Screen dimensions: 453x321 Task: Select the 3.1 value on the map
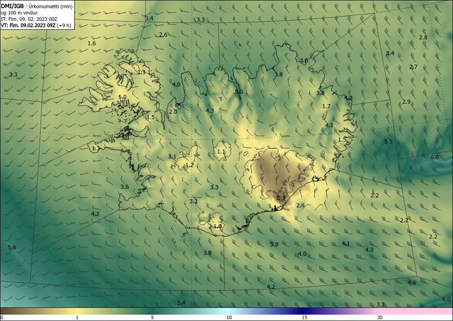coord(172,157)
